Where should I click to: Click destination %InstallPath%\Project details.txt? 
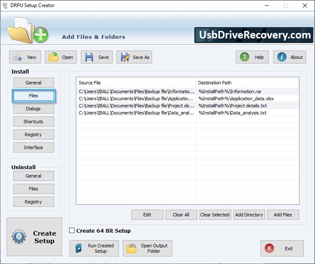point(232,106)
